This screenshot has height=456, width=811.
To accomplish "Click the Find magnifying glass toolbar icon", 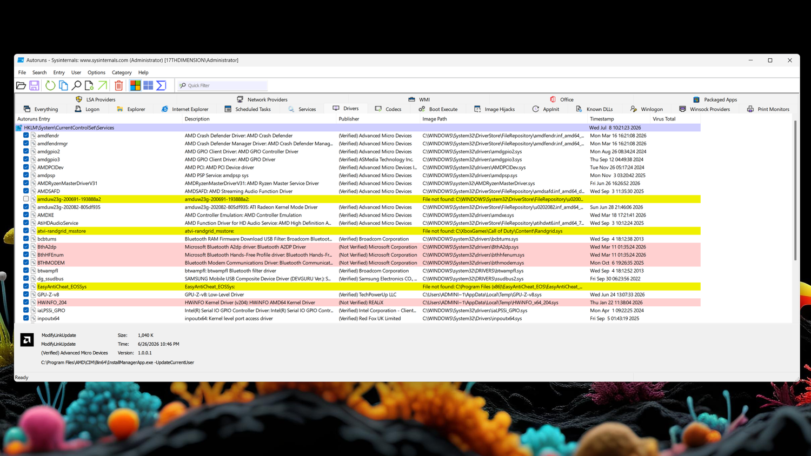I will tap(76, 85).
